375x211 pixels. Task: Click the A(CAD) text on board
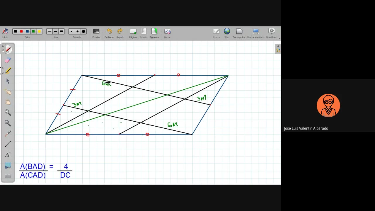tap(33, 175)
